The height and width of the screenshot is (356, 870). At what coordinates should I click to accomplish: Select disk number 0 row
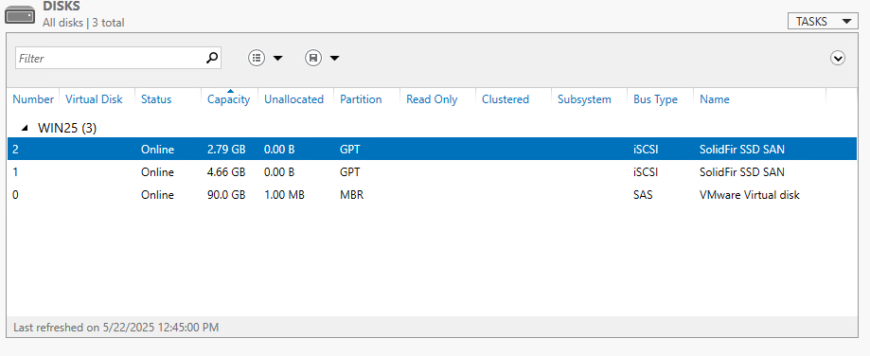pos(433,195)
